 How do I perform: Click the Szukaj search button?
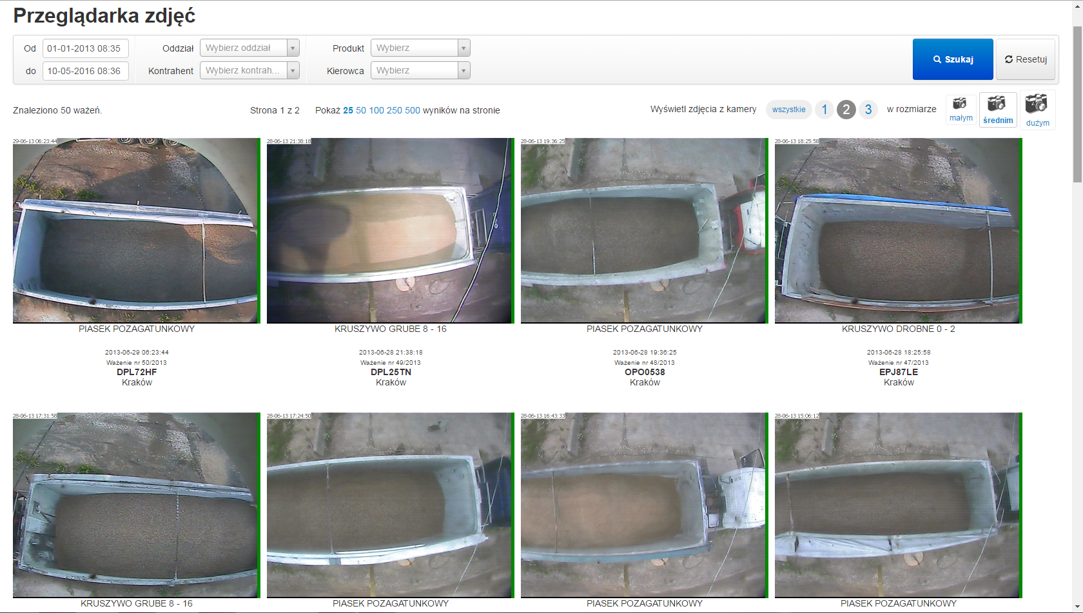click(952, 59)
